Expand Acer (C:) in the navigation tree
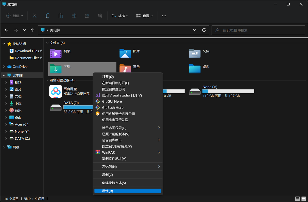This screenshot has width=308, height=202. point(6,124)
